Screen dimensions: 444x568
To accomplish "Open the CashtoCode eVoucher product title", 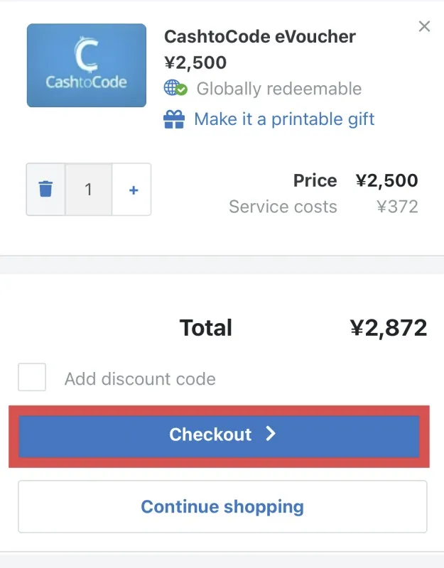I will point(260,36).
